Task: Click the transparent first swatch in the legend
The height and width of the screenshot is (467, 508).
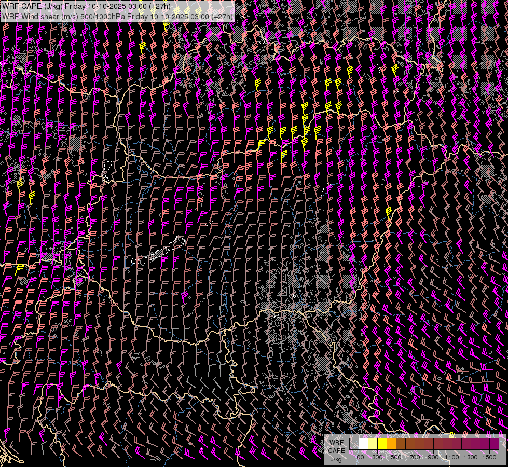Action: click(354, 444)
